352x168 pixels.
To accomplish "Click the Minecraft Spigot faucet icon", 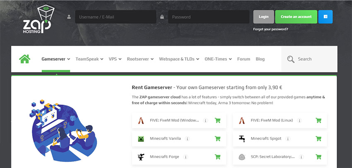I will click(241, 139).
